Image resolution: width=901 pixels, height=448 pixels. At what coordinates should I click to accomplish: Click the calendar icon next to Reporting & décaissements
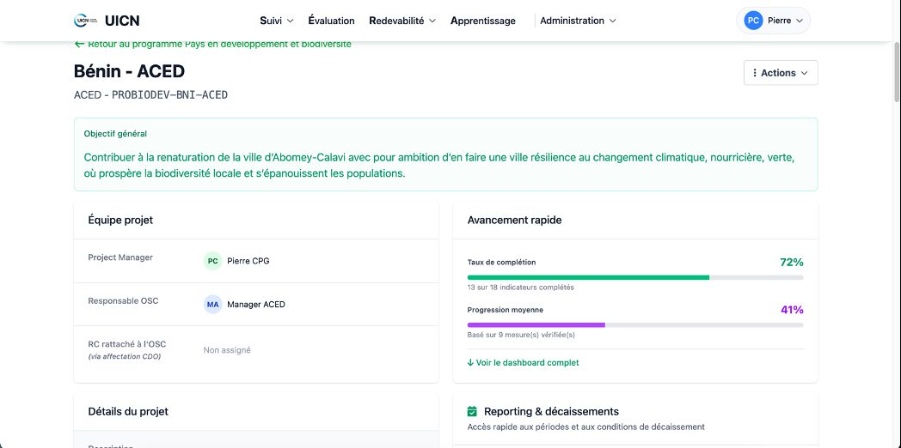click(472, 411)
